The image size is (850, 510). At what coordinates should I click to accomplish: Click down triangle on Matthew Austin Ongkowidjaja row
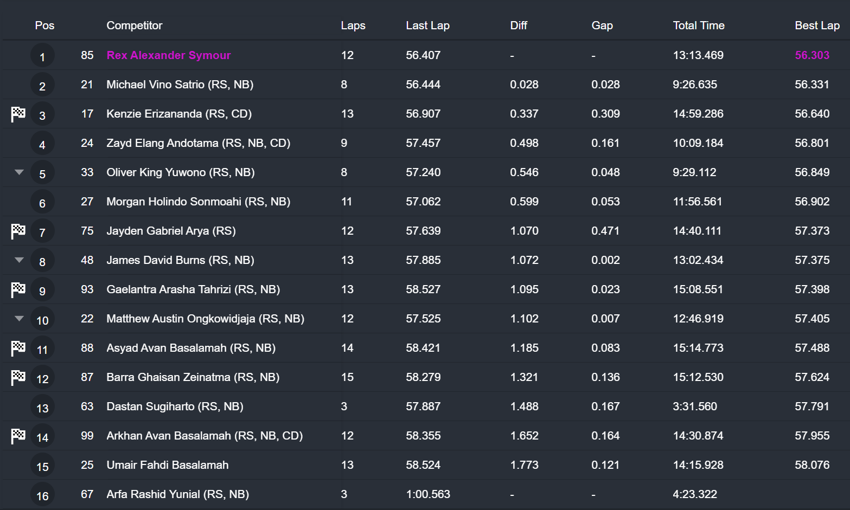click(x=19, y=319)
